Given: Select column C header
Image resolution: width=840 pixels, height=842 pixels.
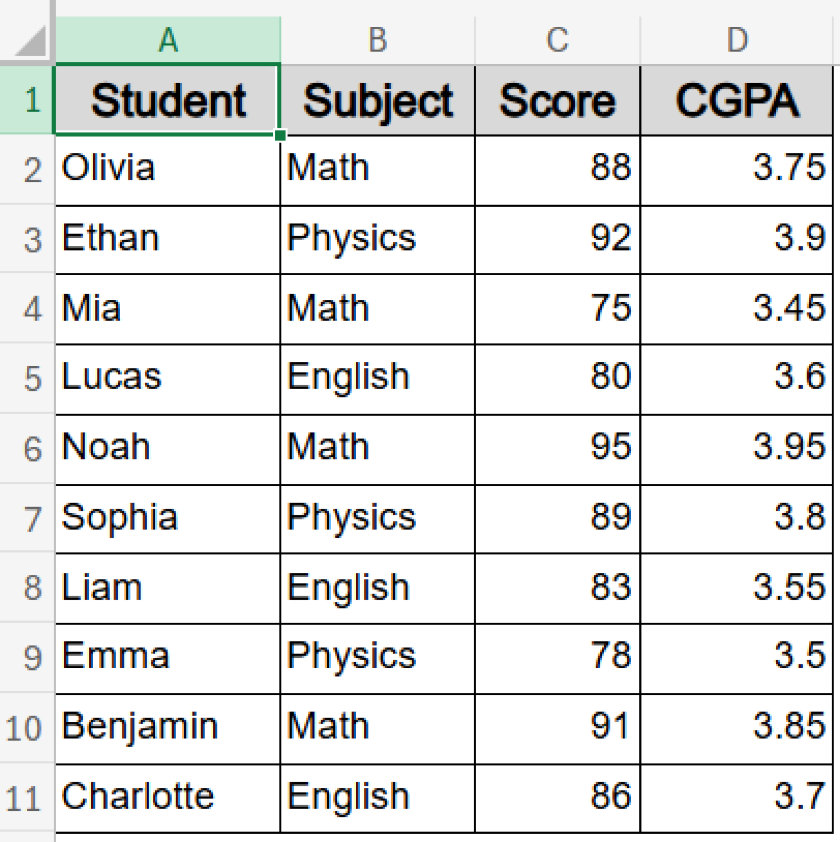Looking at the screenshot, I should [x=557, y=39].
